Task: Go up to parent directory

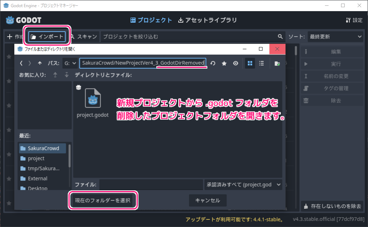Action: click(x=40, y=63)
